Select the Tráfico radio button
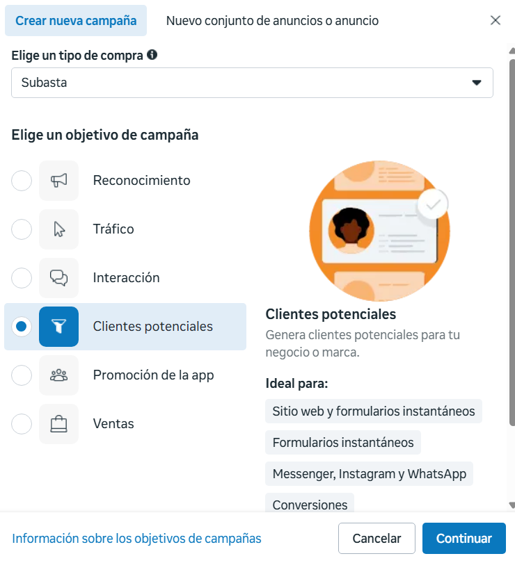This screenshot has height=563, width=515. [x=22, y=229]
